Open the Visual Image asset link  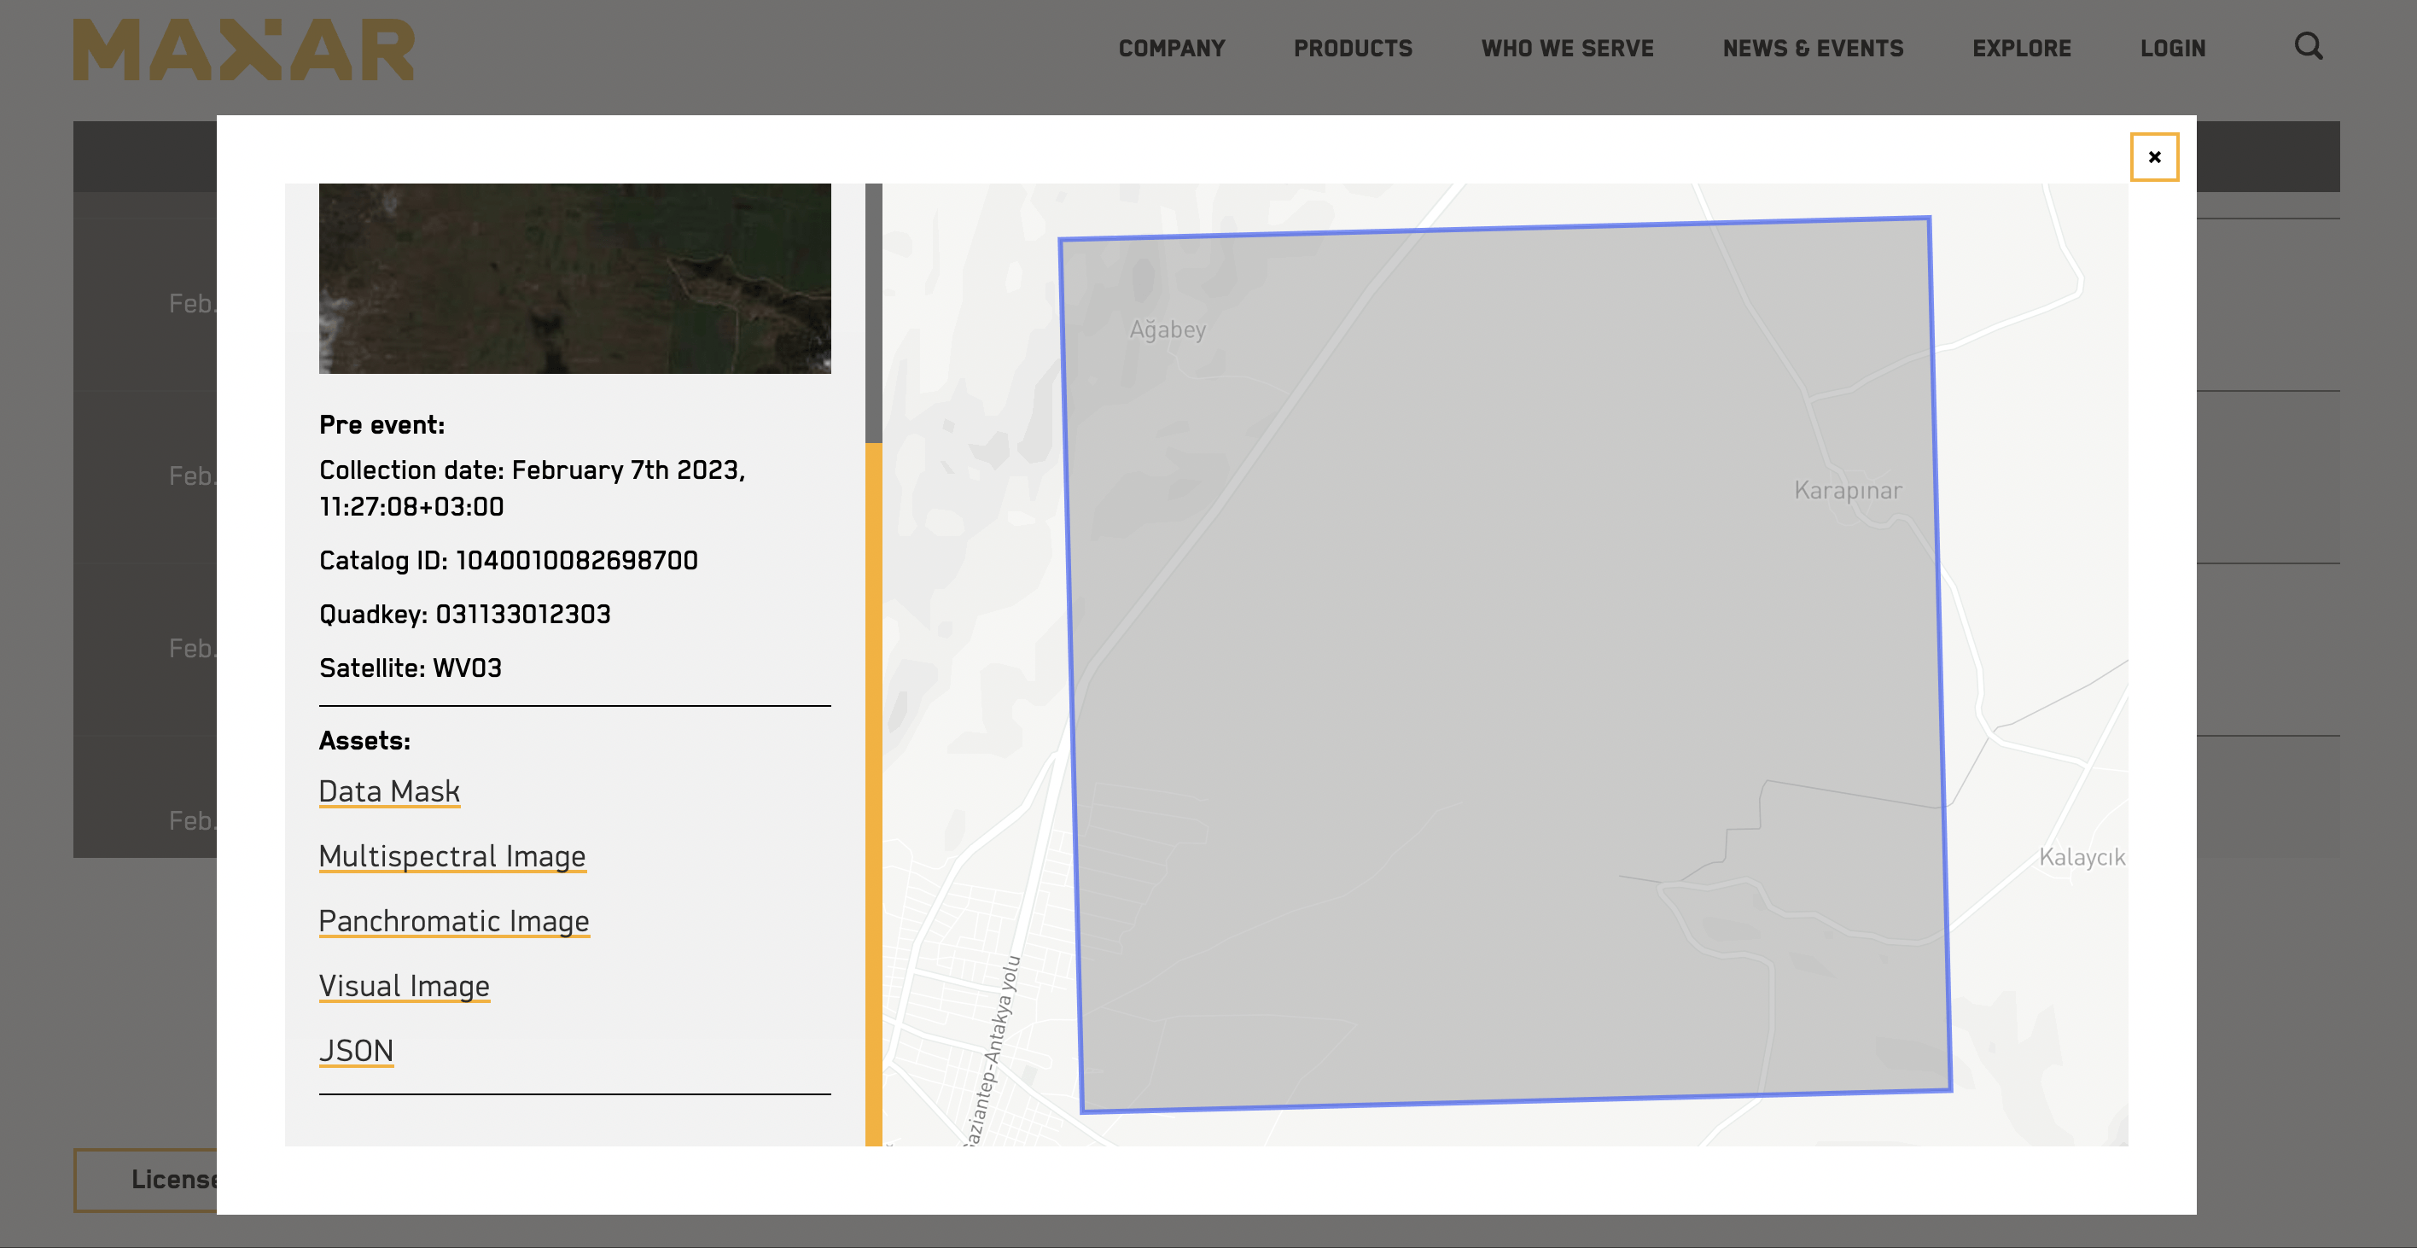coord(405,985)
